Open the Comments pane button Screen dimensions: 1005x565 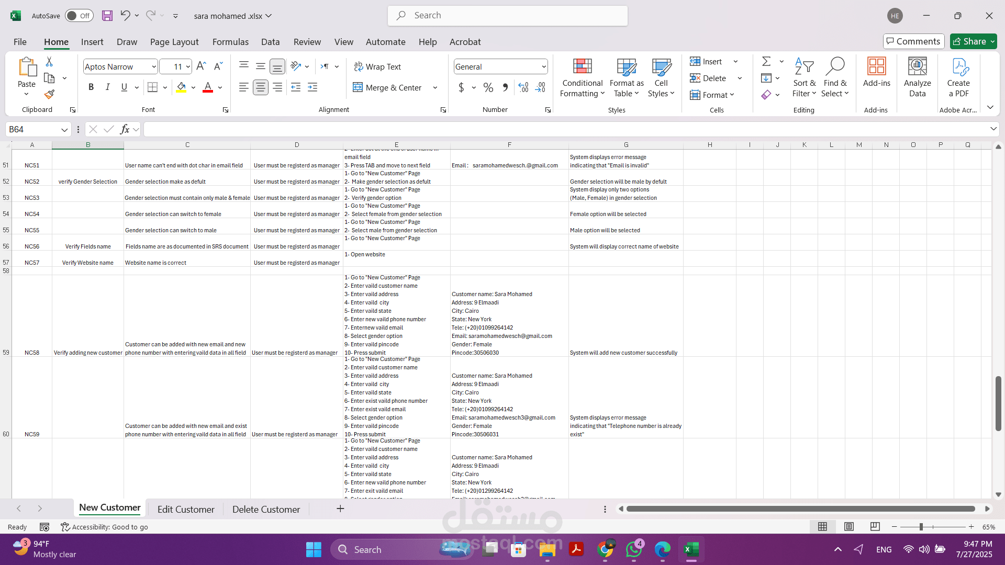coord(913,41)
